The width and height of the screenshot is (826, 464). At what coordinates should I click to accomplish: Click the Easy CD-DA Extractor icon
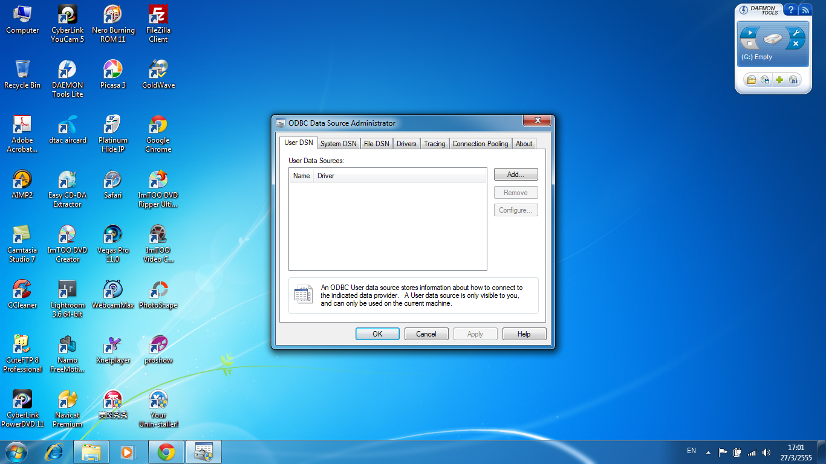pyautogui.click(x=68, y=188)
